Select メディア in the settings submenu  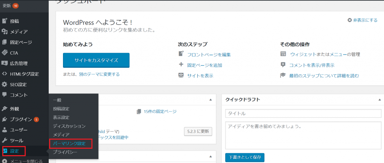[x=61, y=135]
